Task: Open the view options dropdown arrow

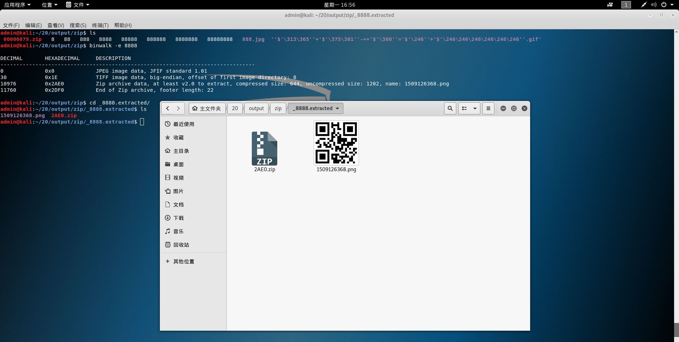Action: point(475,108)
